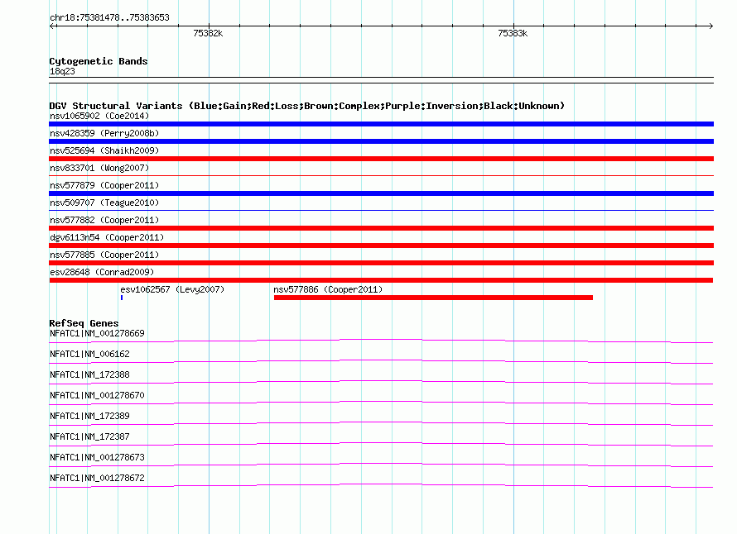Open variant nsv428359 (Perry2008b) label
Screen dimensions: 737x534
tap(104, 133)
